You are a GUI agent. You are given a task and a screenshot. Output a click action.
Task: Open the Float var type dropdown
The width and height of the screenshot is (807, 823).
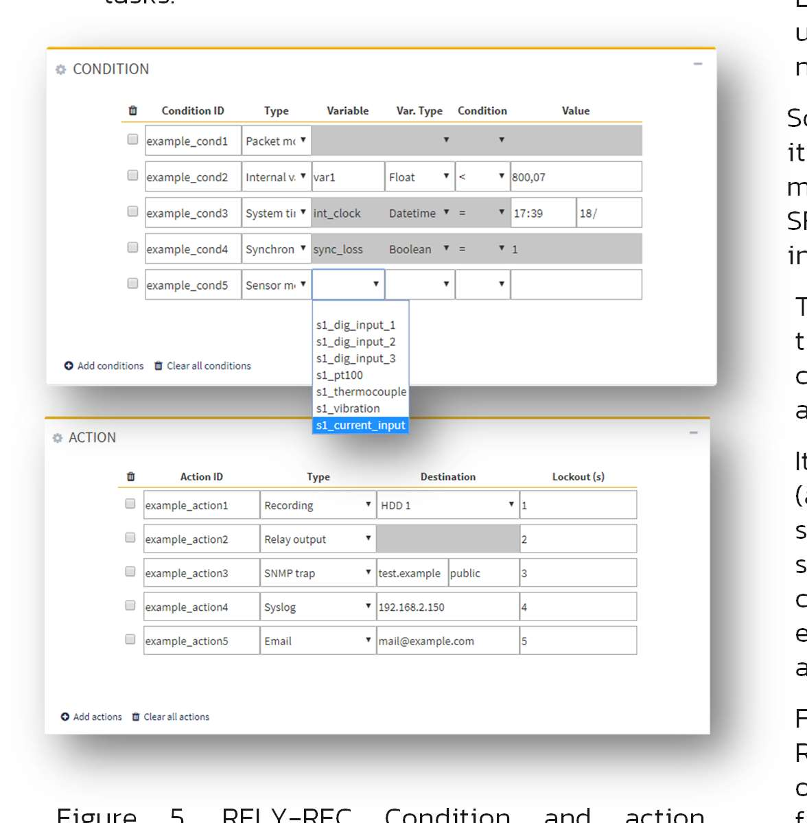tap(420, 177)
